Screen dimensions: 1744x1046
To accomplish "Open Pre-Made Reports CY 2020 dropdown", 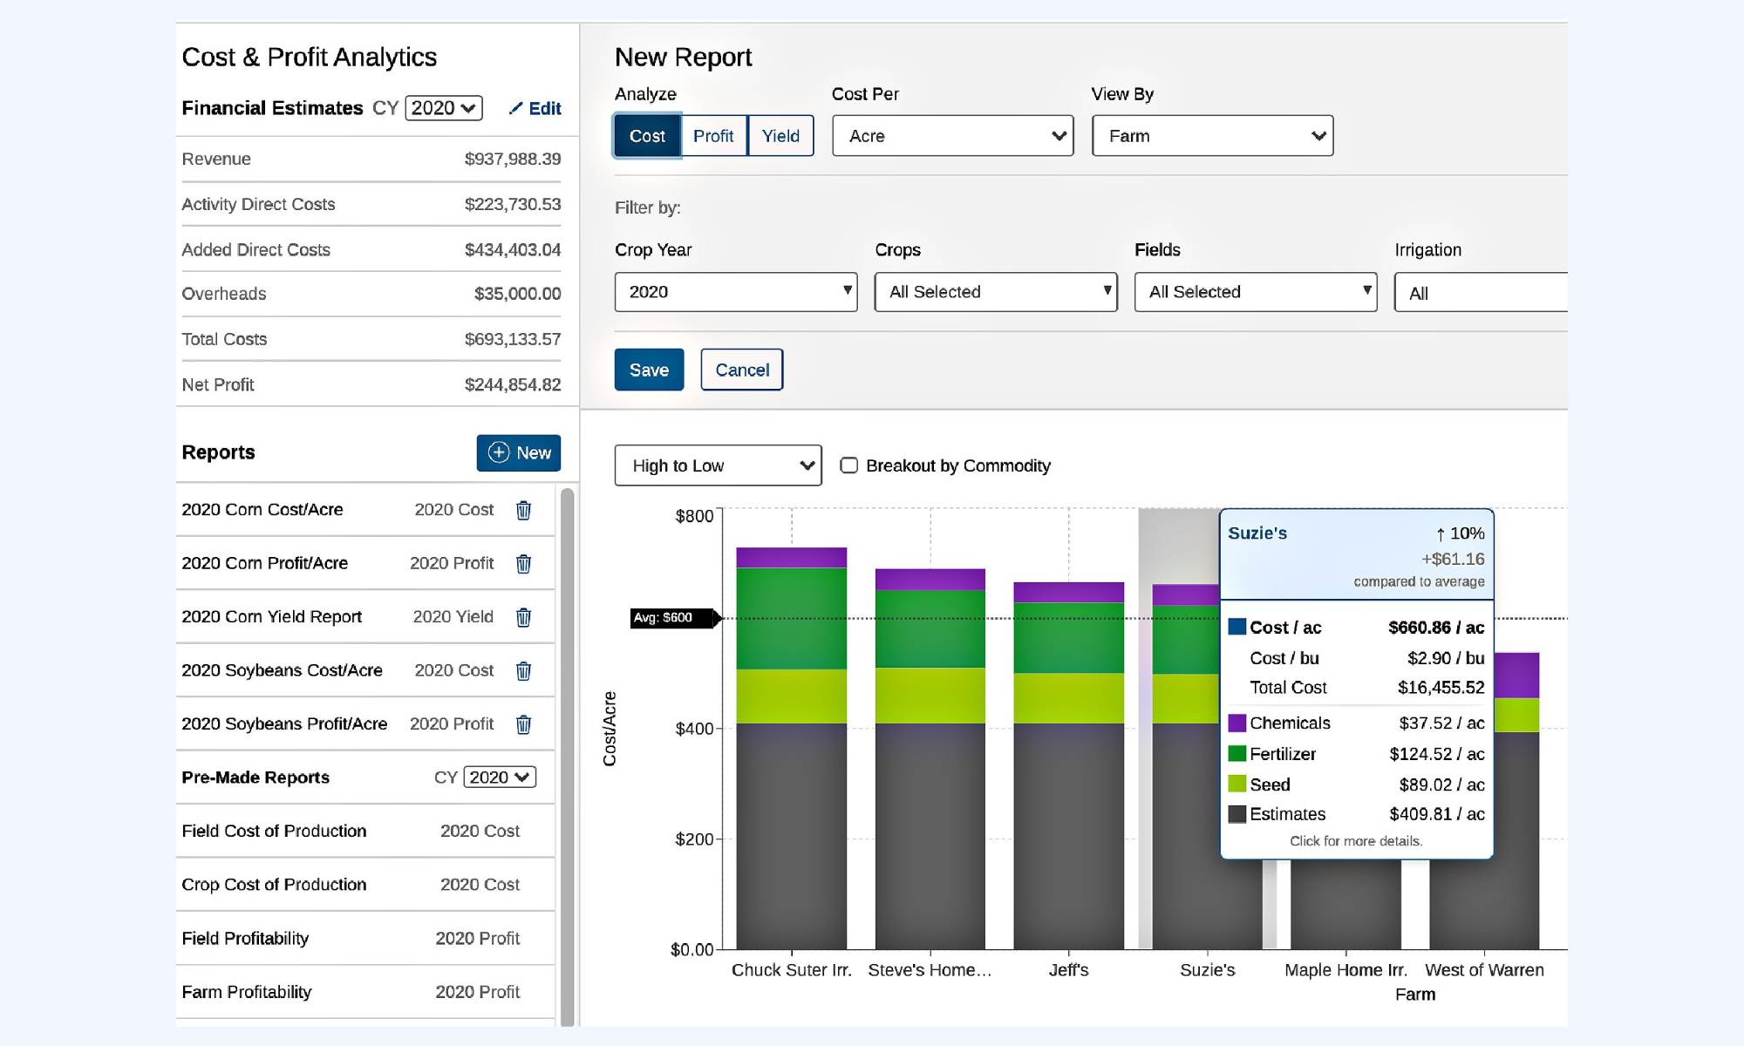I will [x=500, y=778].
